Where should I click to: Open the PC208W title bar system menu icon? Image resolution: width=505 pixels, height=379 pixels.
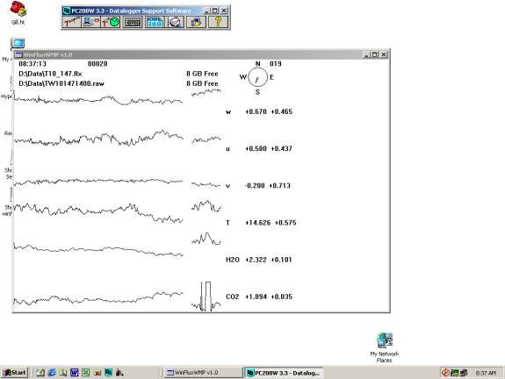(x=67, y=11)
